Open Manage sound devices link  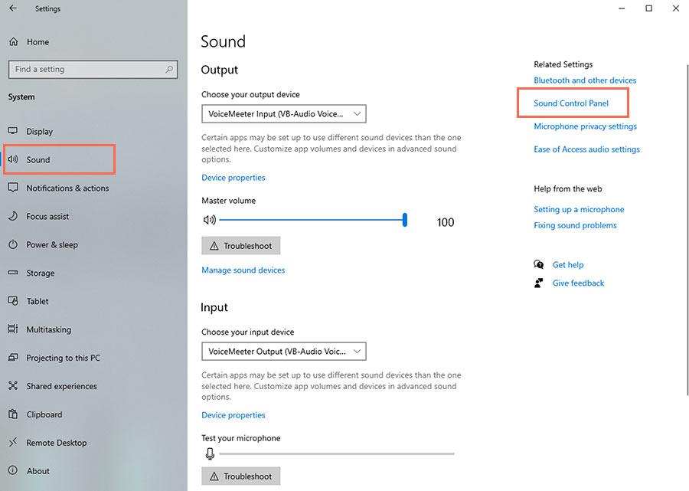pyautogui.click(x=243, y=270)
